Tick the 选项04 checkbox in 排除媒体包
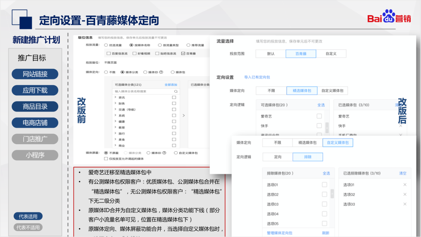Screen dimensions: 421x237 click(x=325, y=214)
